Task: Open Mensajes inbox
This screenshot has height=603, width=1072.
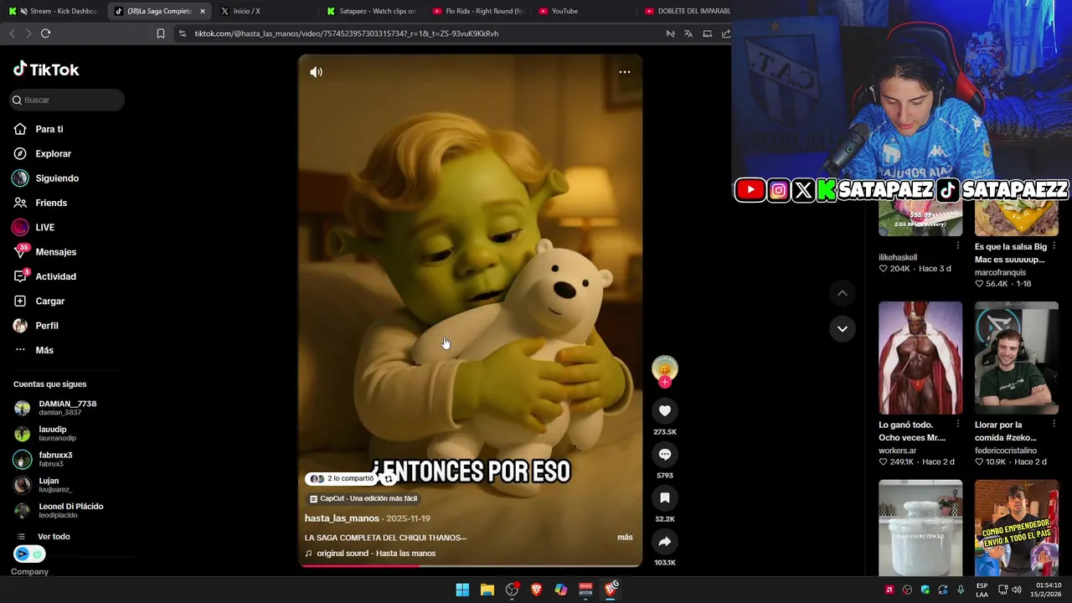Action: [x=45, y=252]
